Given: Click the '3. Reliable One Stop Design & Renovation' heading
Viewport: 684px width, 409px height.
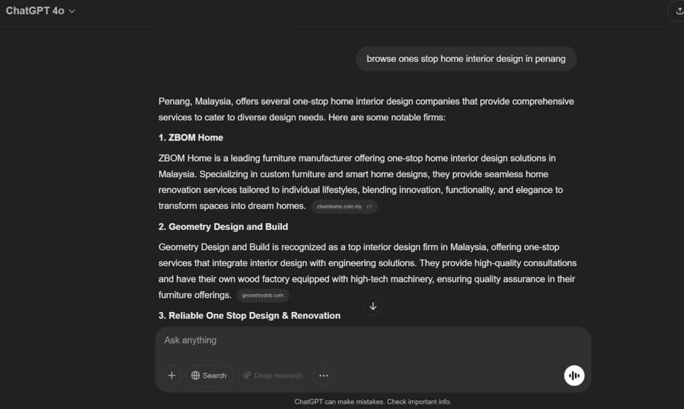Looking at the screenshot, I should 249,315.
